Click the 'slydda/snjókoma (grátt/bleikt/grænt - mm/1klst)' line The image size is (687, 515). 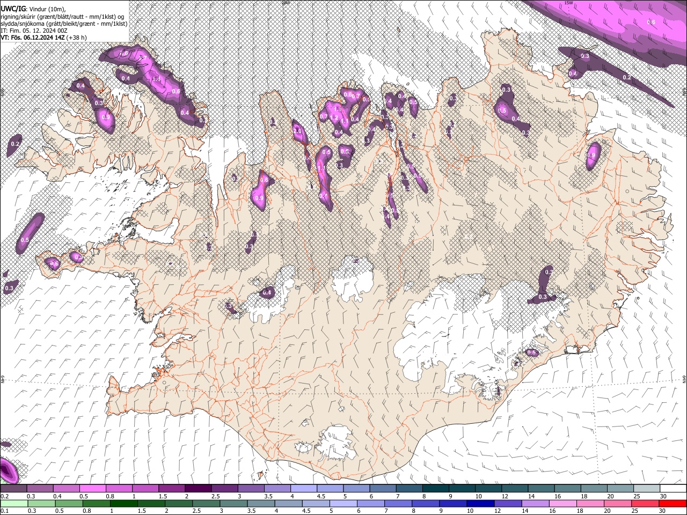coord(64,24)
